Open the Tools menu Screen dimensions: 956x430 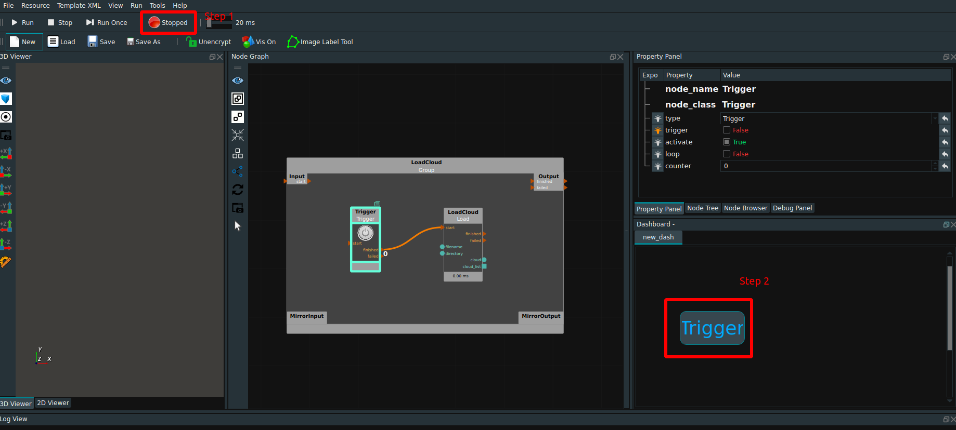(x=157, y=5)
